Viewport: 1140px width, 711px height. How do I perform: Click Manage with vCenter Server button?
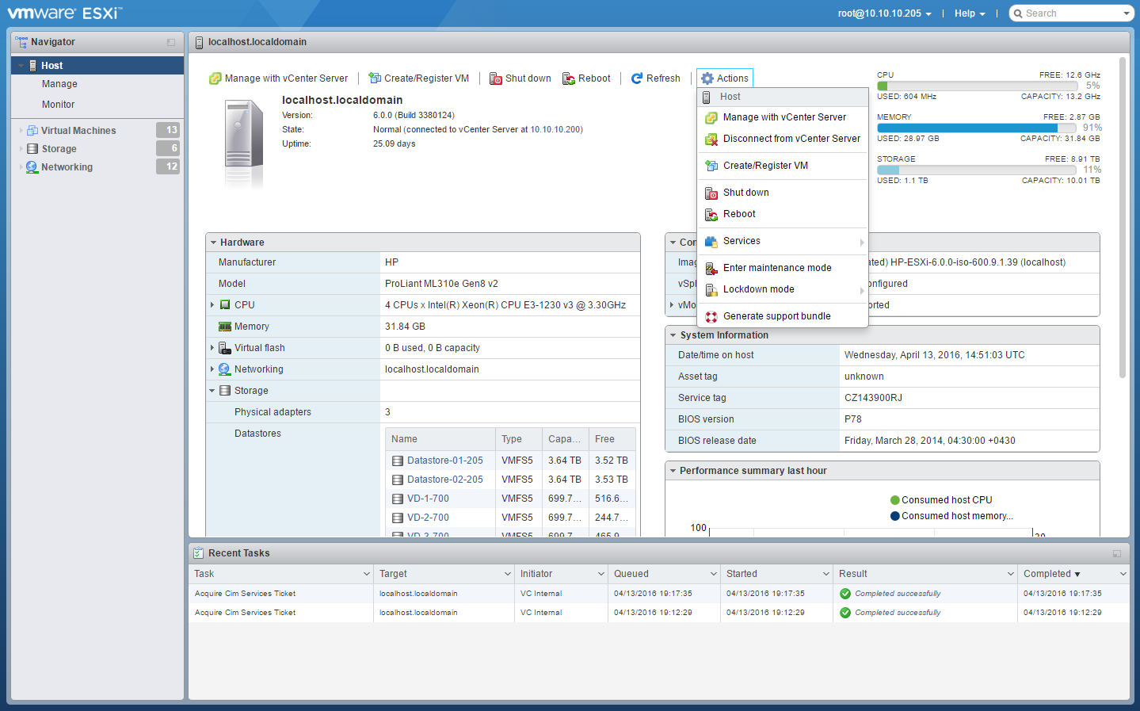click(x=278, y=78)
